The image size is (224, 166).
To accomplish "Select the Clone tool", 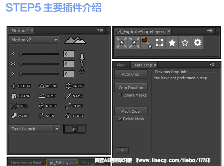I will pos(21,96).
